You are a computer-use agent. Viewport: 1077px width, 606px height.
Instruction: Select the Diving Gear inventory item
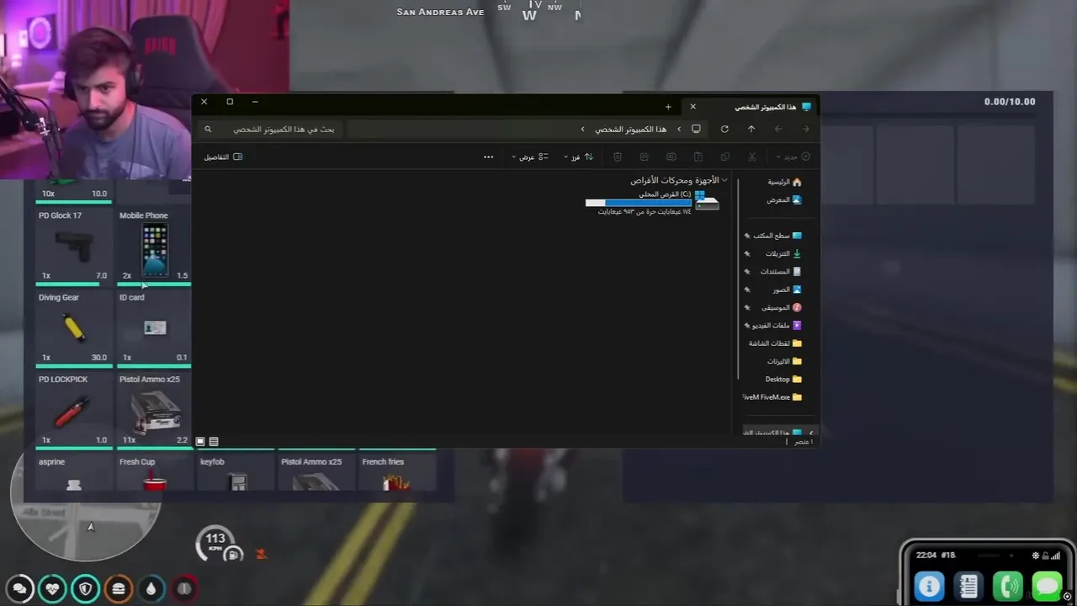click(x=73, y=328)
